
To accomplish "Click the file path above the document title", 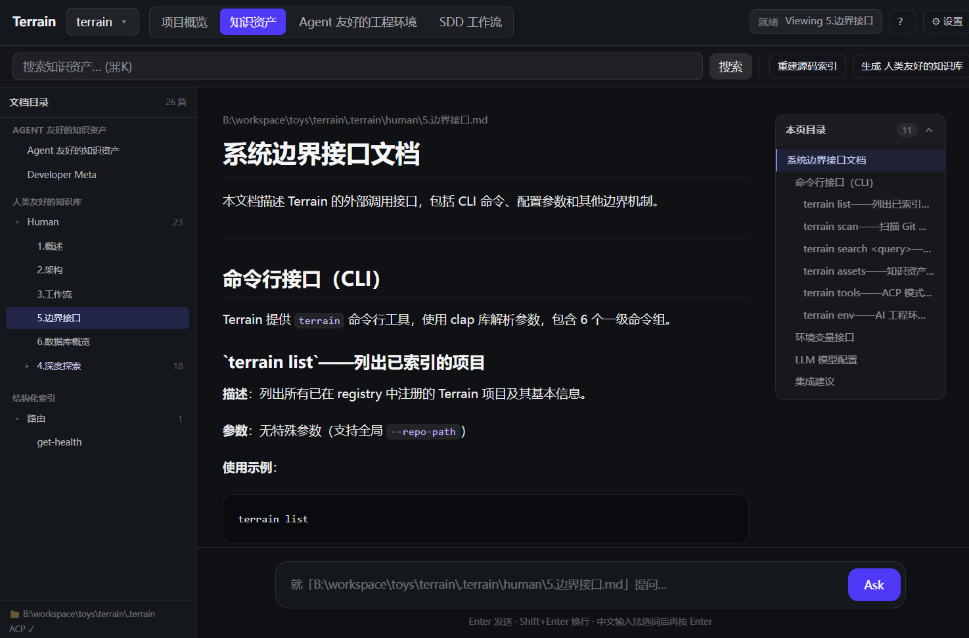I will [x=355, y=120].
